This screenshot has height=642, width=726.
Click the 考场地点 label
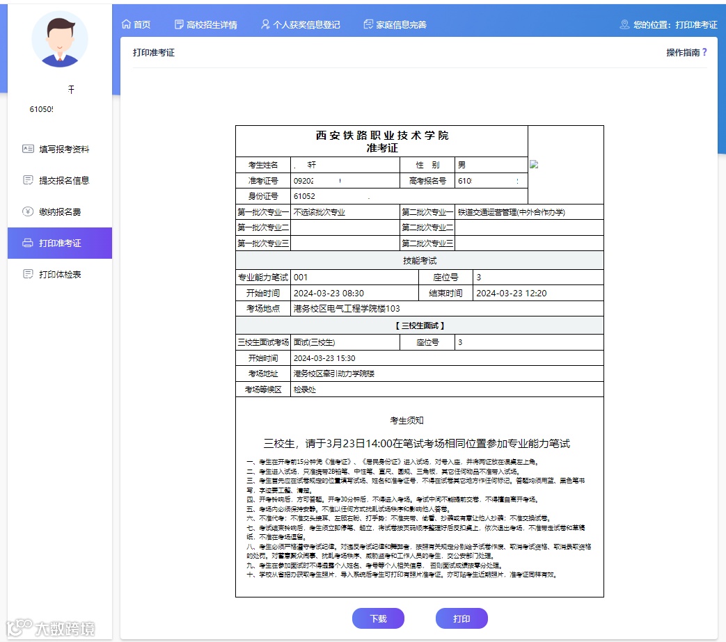tap(263, 309)
